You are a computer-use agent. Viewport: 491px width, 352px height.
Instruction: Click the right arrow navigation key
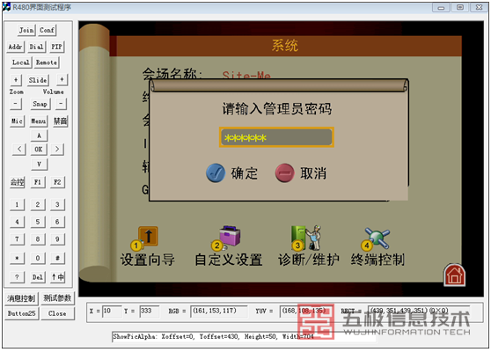pos(57,149)
